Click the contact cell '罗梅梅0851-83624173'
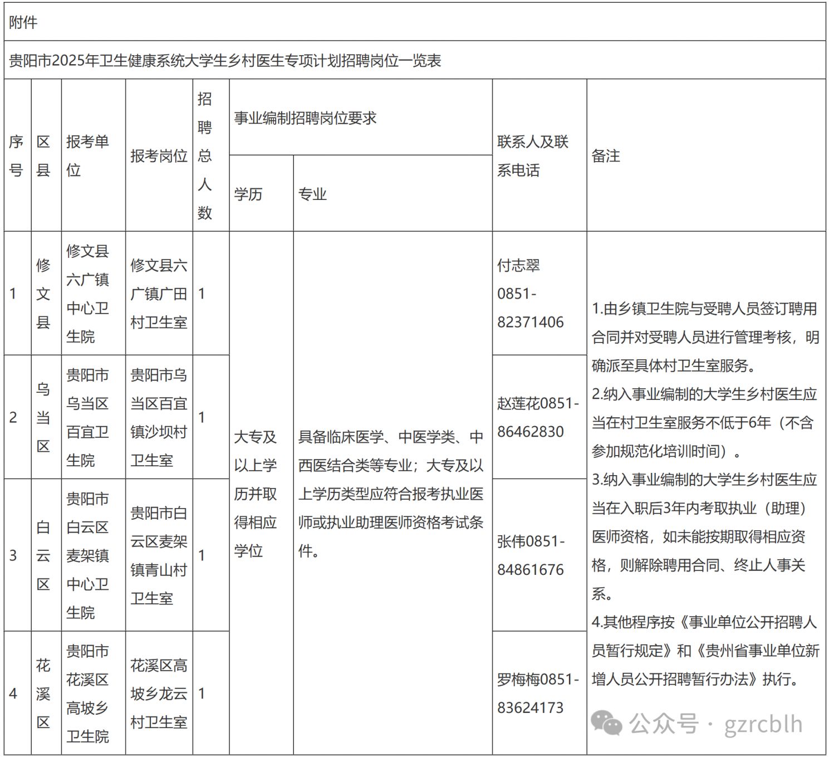The image size is (829, 757). (538, 693)
